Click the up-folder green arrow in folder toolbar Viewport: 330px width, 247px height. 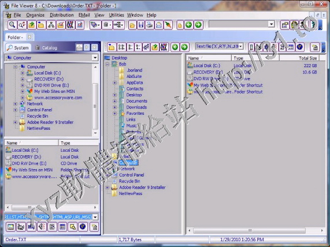[155, 47]
